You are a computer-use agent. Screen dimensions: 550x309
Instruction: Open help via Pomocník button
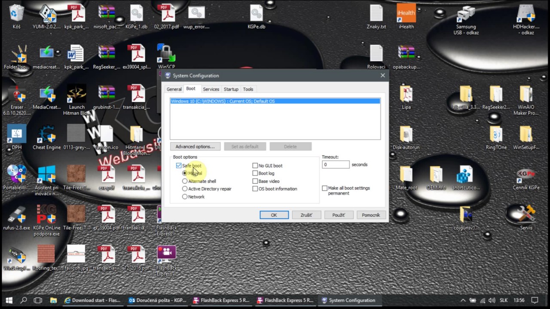tap(371, 215)
